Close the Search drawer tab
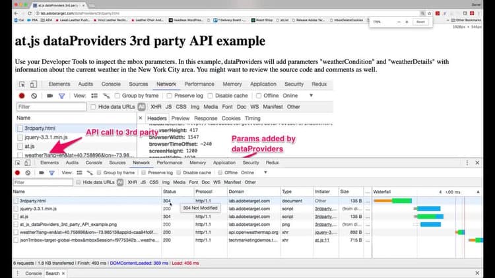The height and width of the screenshot is (278, 495). pyautogui.click(x=63, y=273)
